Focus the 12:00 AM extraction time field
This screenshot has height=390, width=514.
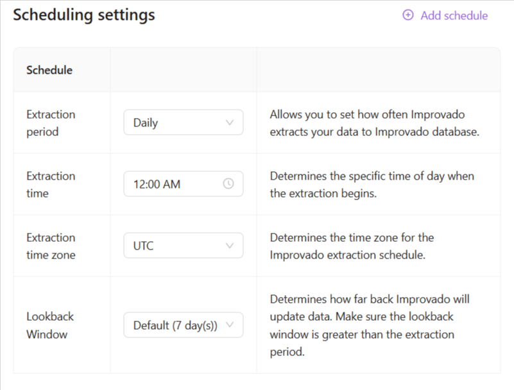(x=173, y=184)
